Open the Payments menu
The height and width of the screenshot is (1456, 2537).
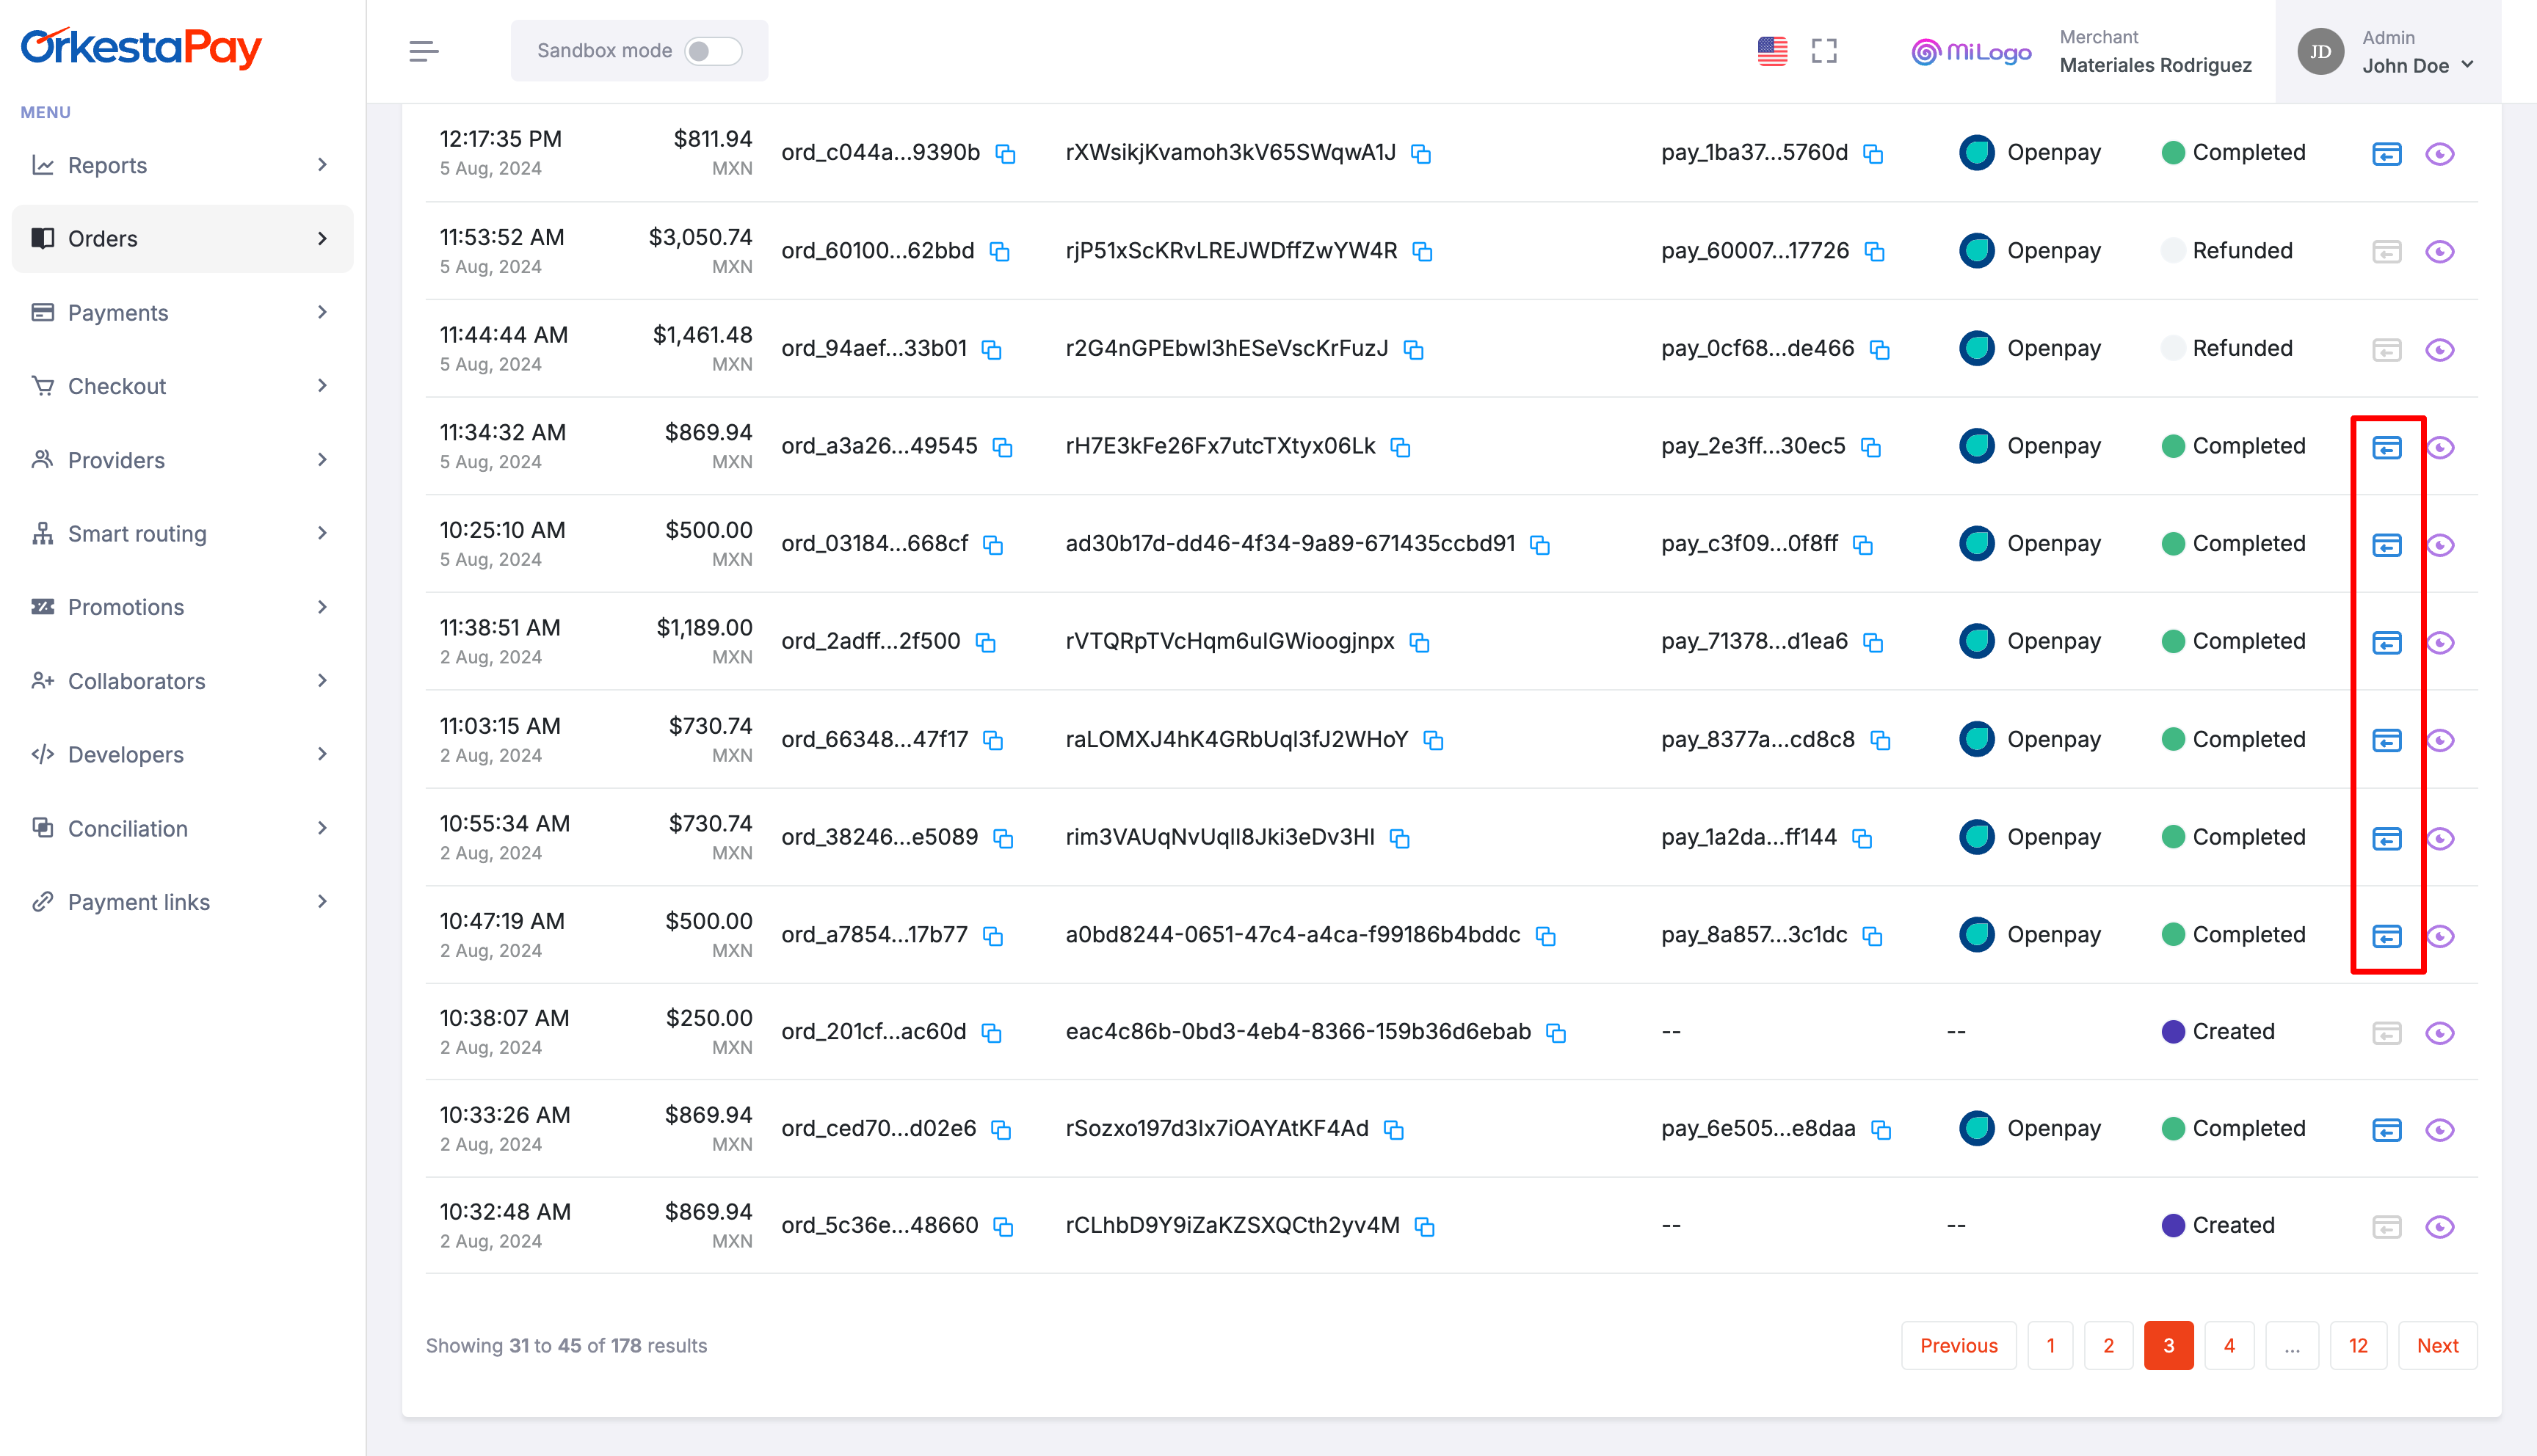point(182,313)
